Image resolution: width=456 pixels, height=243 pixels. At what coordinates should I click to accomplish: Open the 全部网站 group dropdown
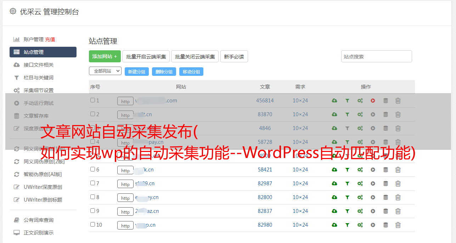pos(105,71)
